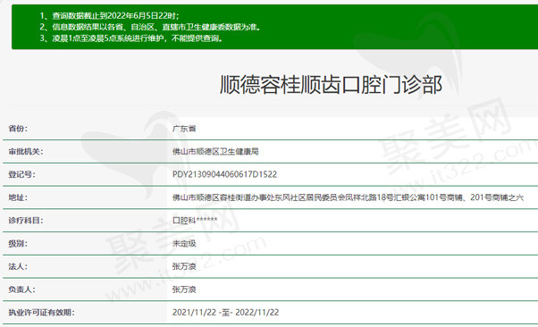Click notice line about 卫生健康委数据为准
Screen dimensions: 538x327
[150, 27]
